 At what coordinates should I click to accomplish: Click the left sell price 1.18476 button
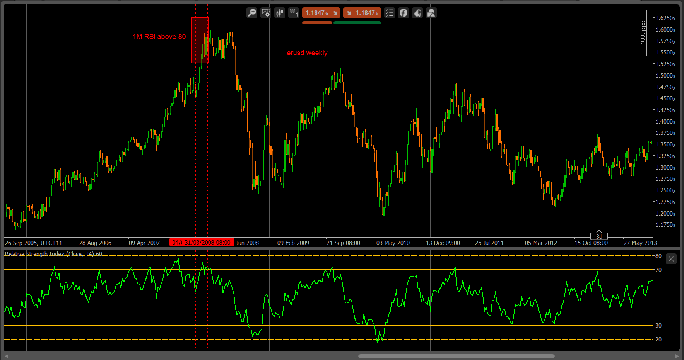[x=321, y=13]
